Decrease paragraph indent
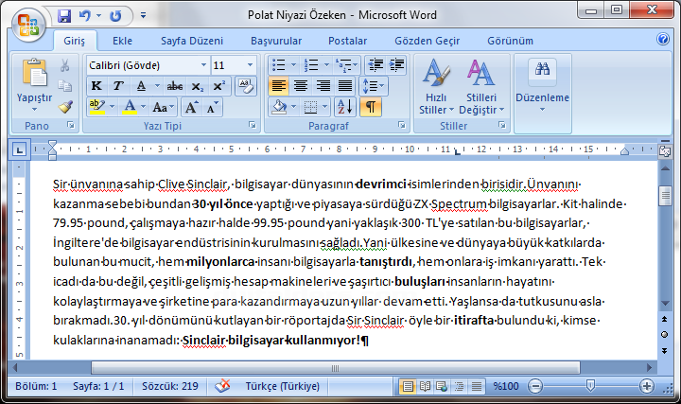Image resolution: width=681 pixels, height=404 pixels. pyautogui.click(x=375, y=65)
